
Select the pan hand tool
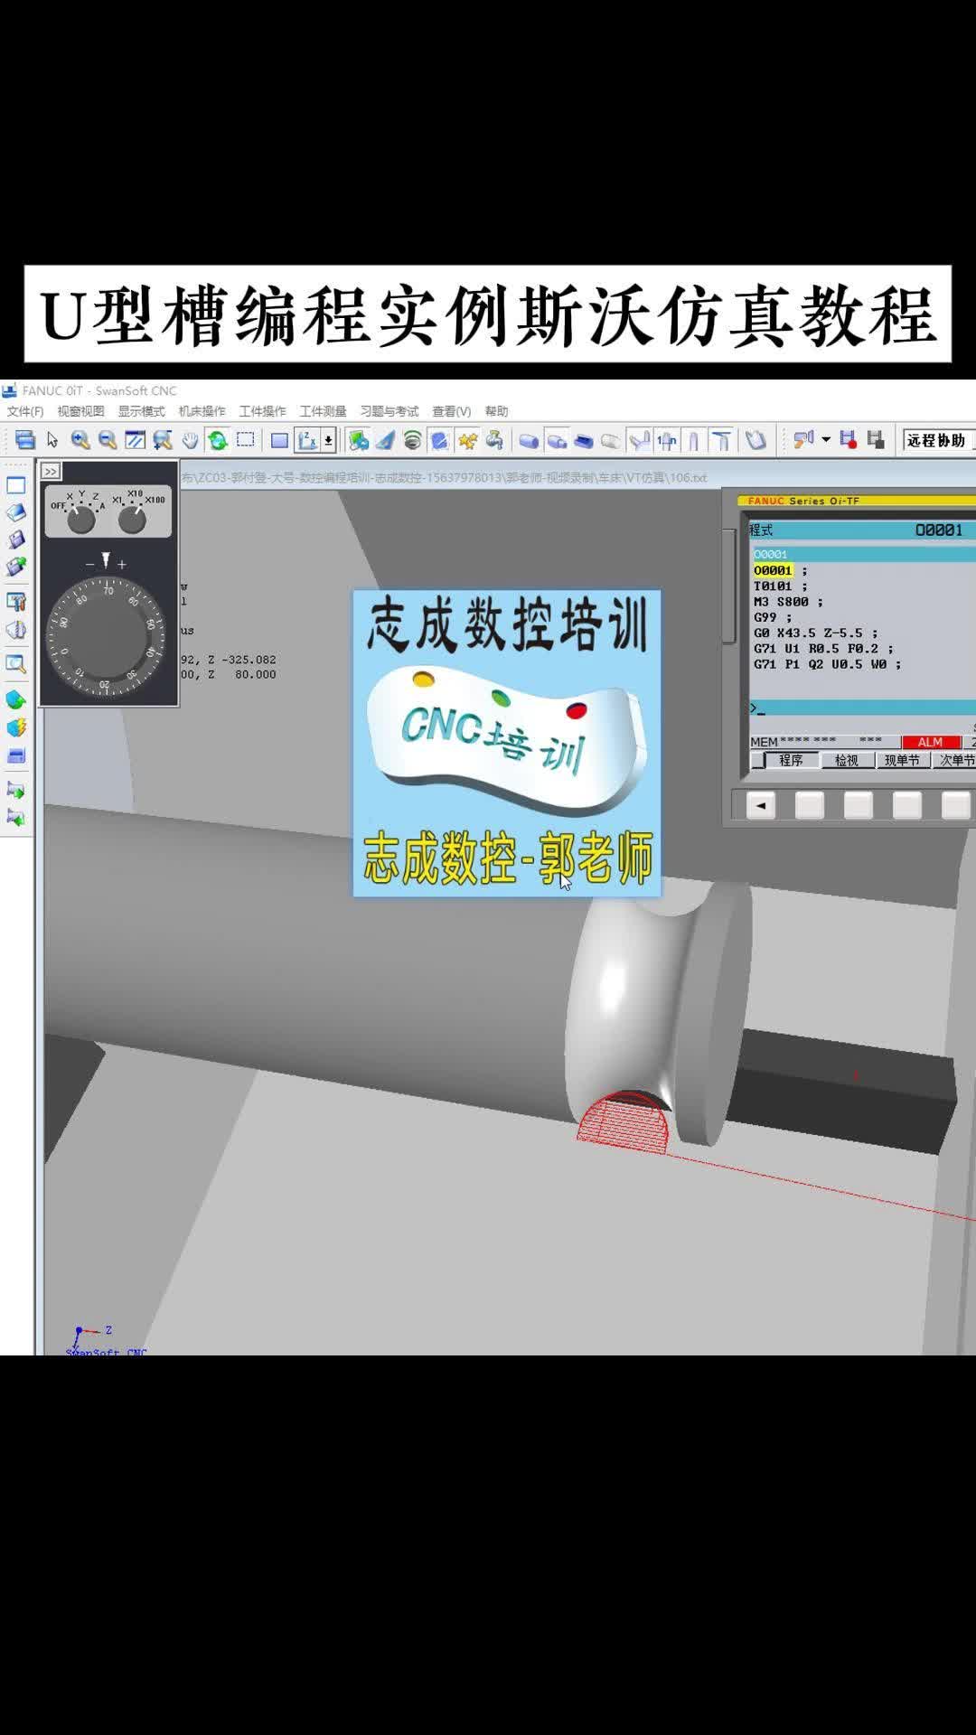tap(190, 440)
